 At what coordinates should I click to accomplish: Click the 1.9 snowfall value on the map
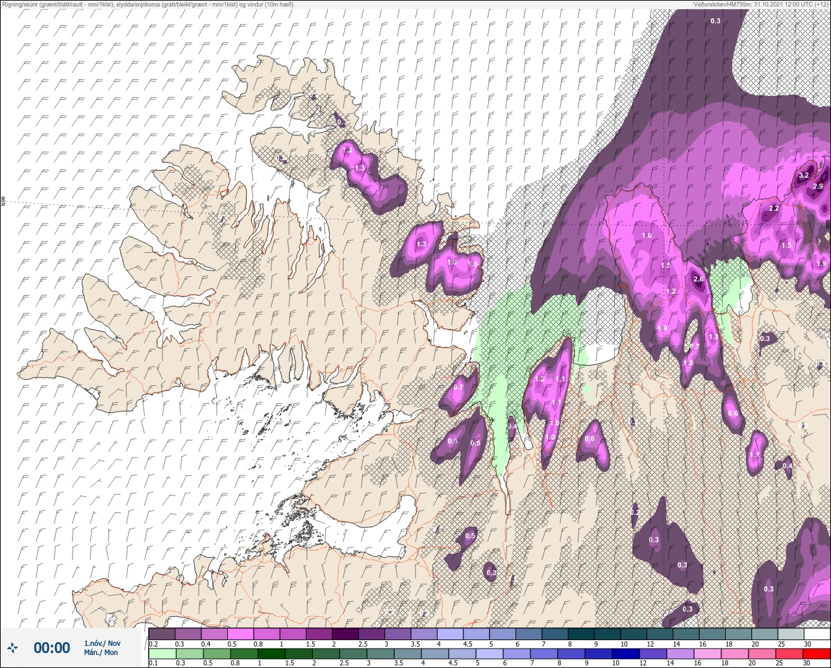pyautogui.click(x=821, y=263)
